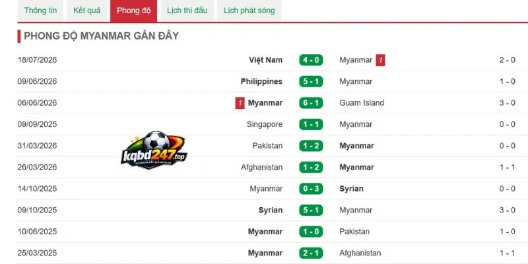Click the kqbd247.top football logo
Viewport: 528px width, 264px height.
click(154, 150)
